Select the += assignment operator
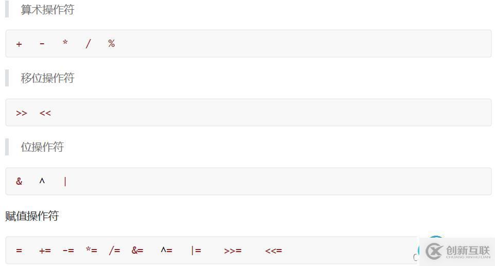495x266 pixels. tap(45, 251)
